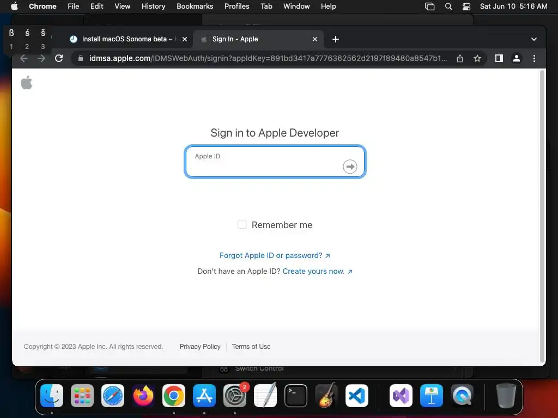The height and width of the screenshot is (418, 558).
Task: Open Chrome three-dot menu
Action: click(534, 58)
